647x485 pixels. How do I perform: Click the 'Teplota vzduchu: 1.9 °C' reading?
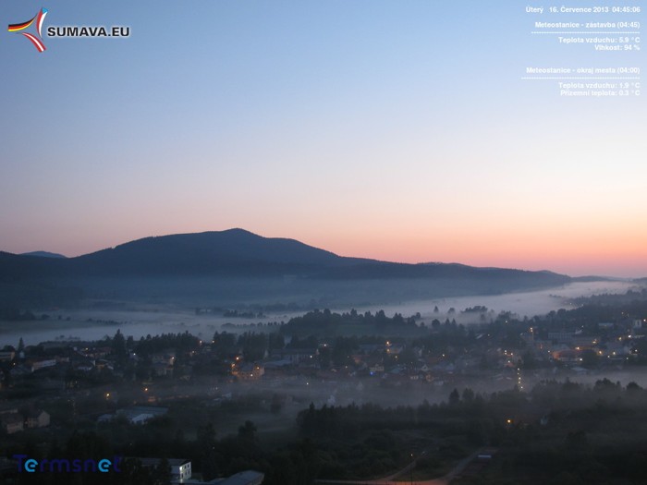click(x=598, y=85)
